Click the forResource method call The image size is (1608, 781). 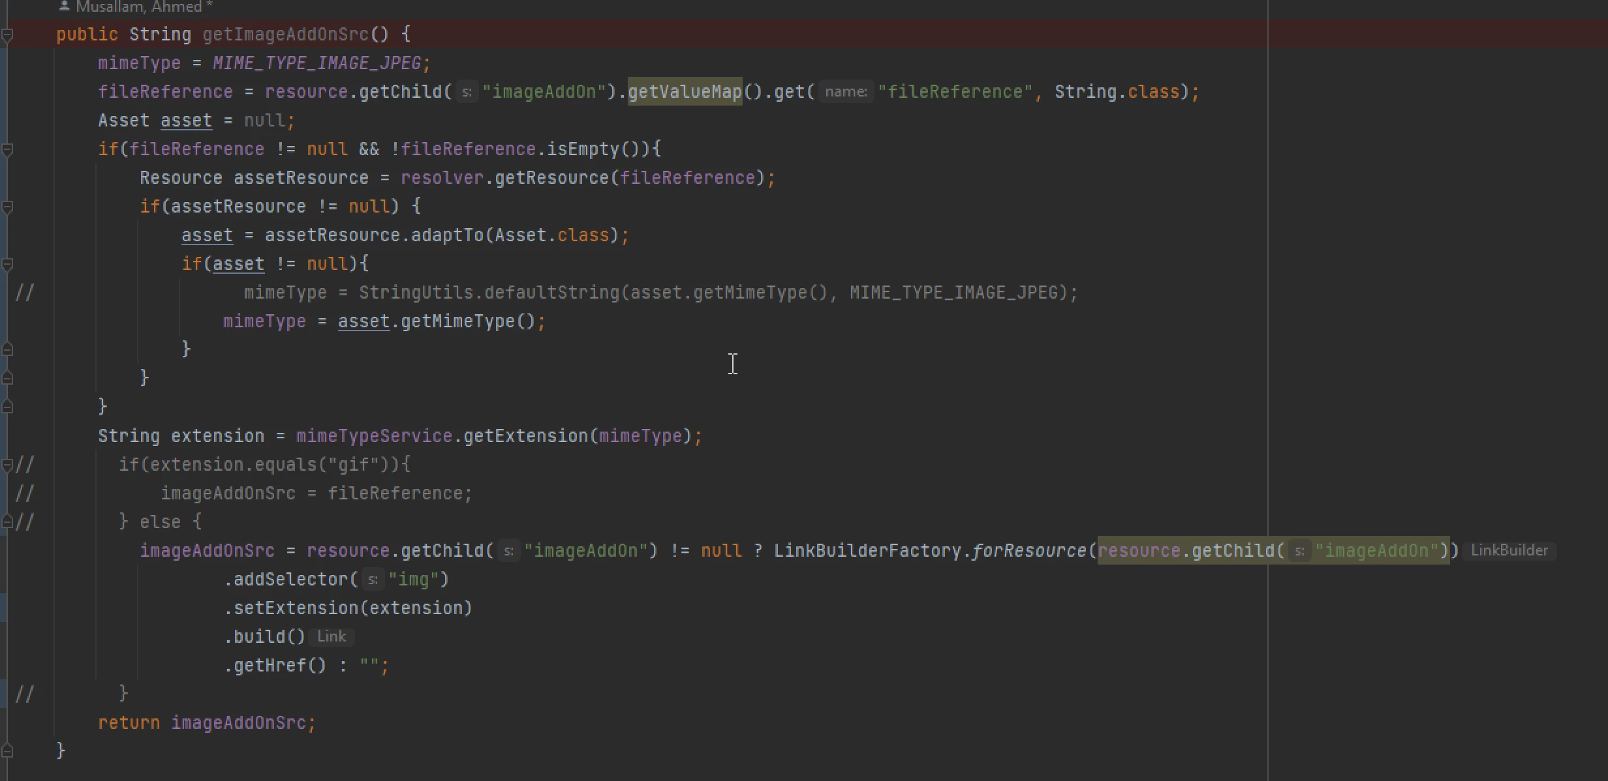point(1028,551)
